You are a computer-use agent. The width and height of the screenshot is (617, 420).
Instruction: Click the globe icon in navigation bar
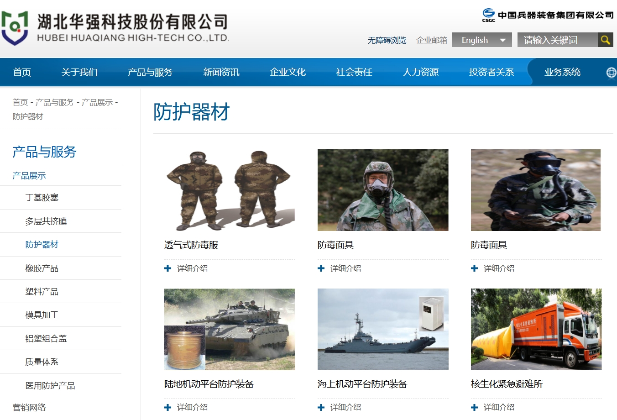click(x=611, y=72)
